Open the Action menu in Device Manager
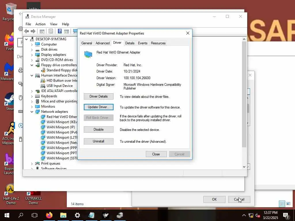Screen dimensions: 295x221 (40, 24)
